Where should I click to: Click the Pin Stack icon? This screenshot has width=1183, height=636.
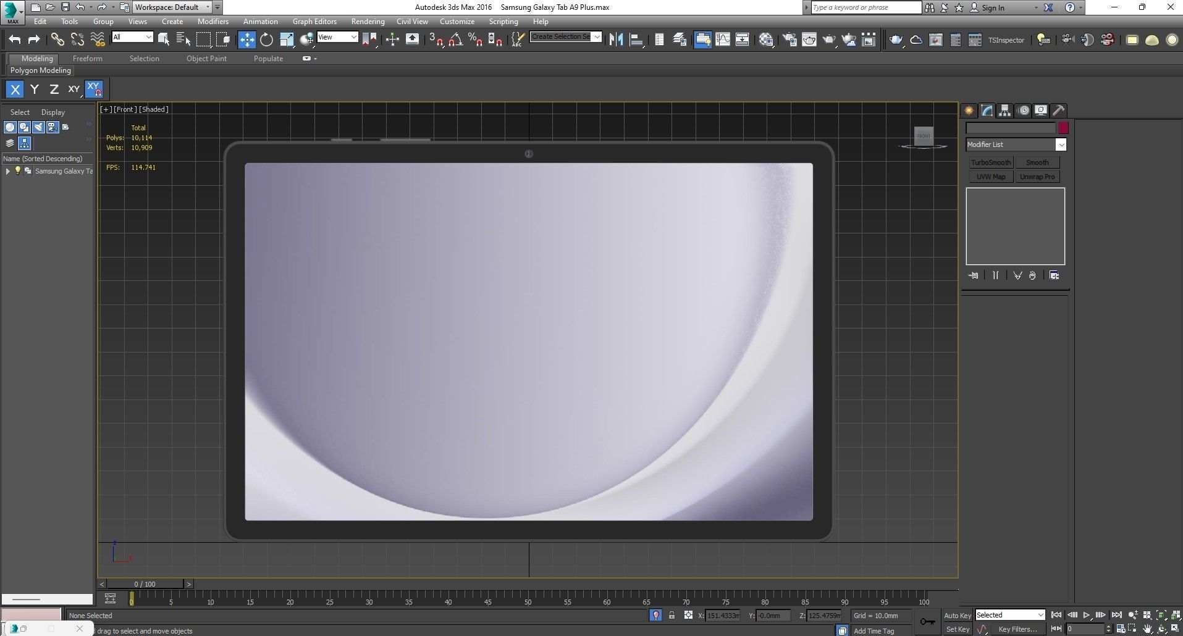coord(974,275)
